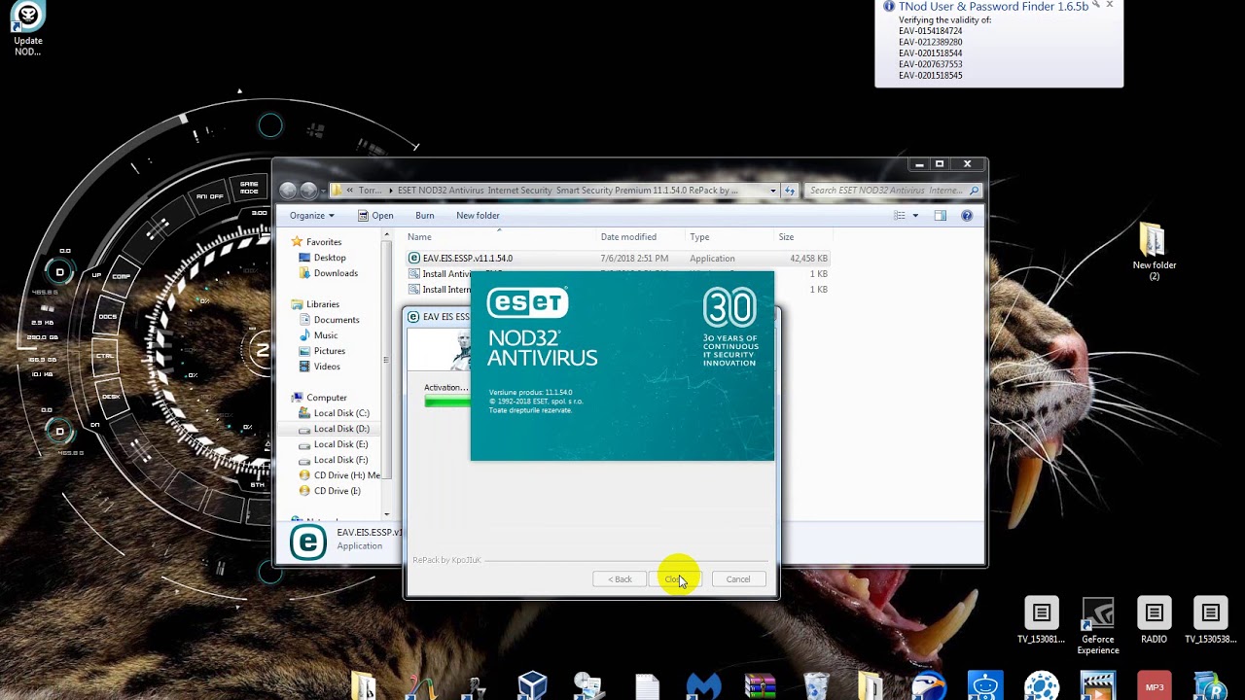The image size is (1245, 700).
Task: Toggle the preview pane icon in Explorer
Action: pos(940,216)
